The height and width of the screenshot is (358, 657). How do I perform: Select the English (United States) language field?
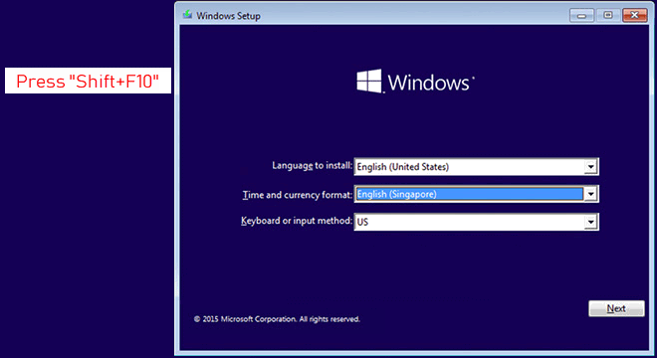(477, 167)
